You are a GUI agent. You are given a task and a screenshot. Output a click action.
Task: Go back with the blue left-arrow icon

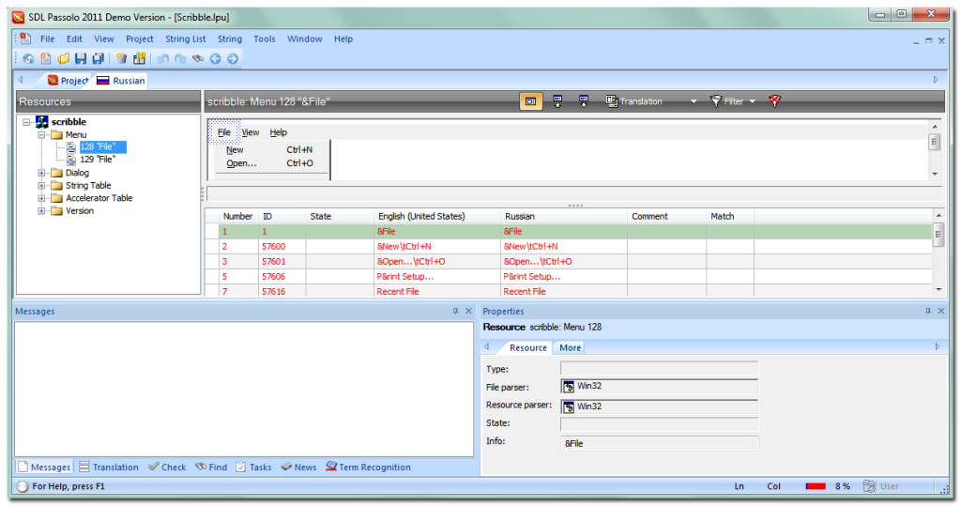click(215, 59)
